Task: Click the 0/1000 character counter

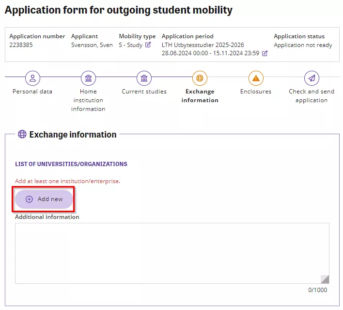Action: pyautogui.click(x=318, y=290)
